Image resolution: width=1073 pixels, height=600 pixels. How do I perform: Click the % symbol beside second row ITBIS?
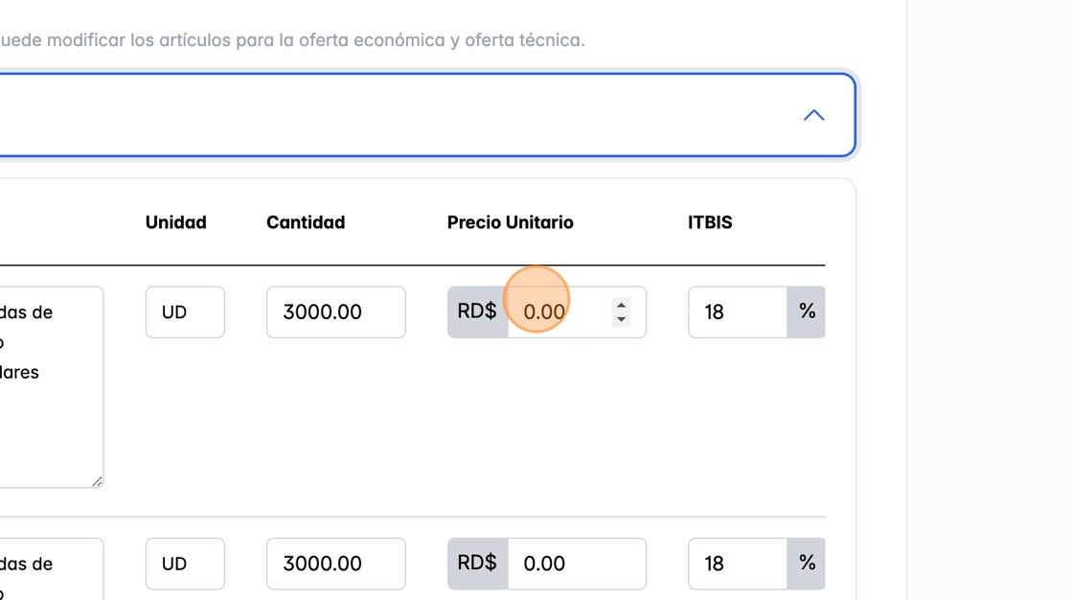pos(807,564)
